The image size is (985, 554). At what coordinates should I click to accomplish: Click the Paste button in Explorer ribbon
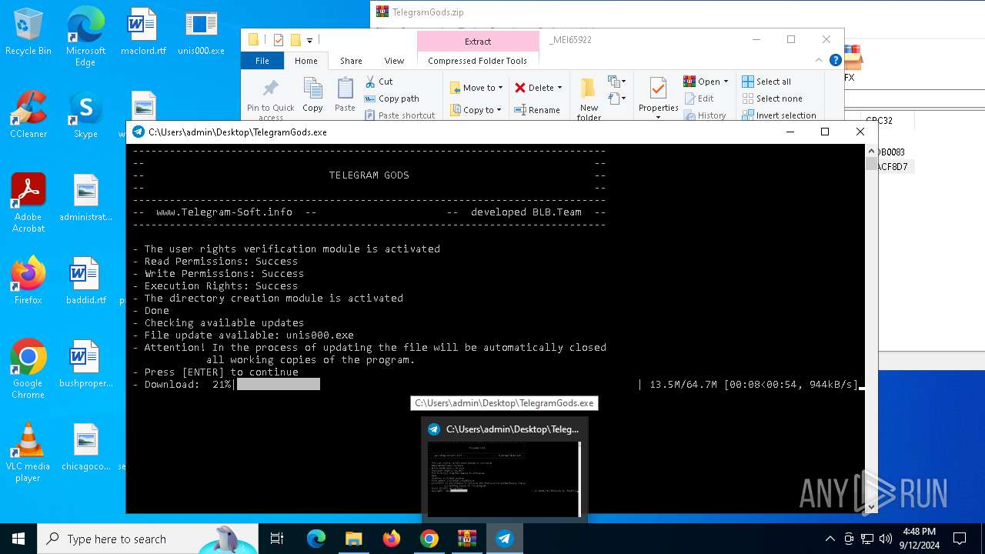(x=345, y=95)
